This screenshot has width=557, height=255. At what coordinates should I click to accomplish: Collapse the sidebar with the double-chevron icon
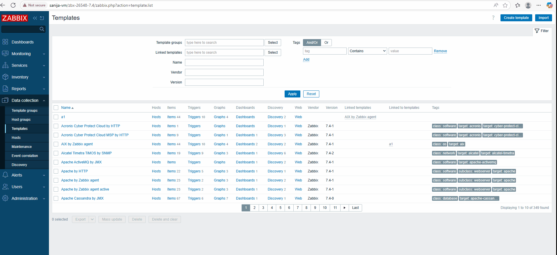click(x=35, y=18)
